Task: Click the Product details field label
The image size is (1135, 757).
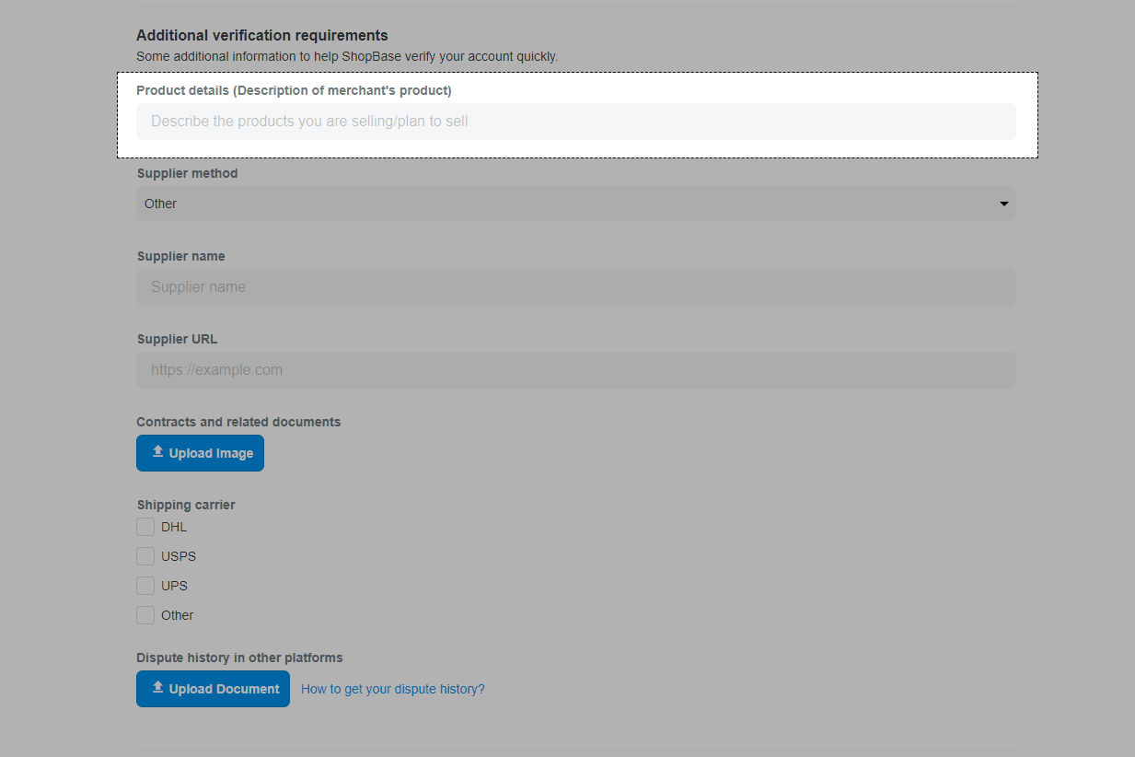Action: (x=294, y=90)
